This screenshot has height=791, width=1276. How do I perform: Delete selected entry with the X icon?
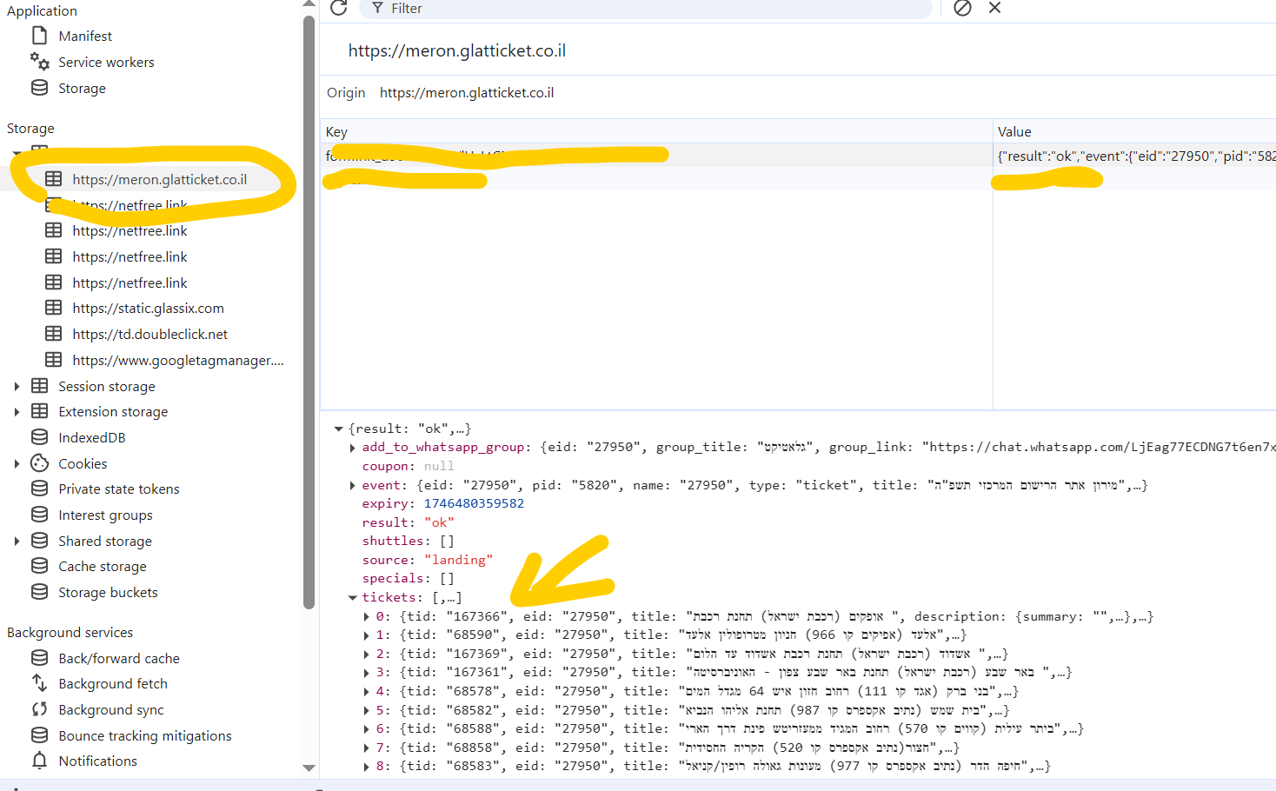995,8
